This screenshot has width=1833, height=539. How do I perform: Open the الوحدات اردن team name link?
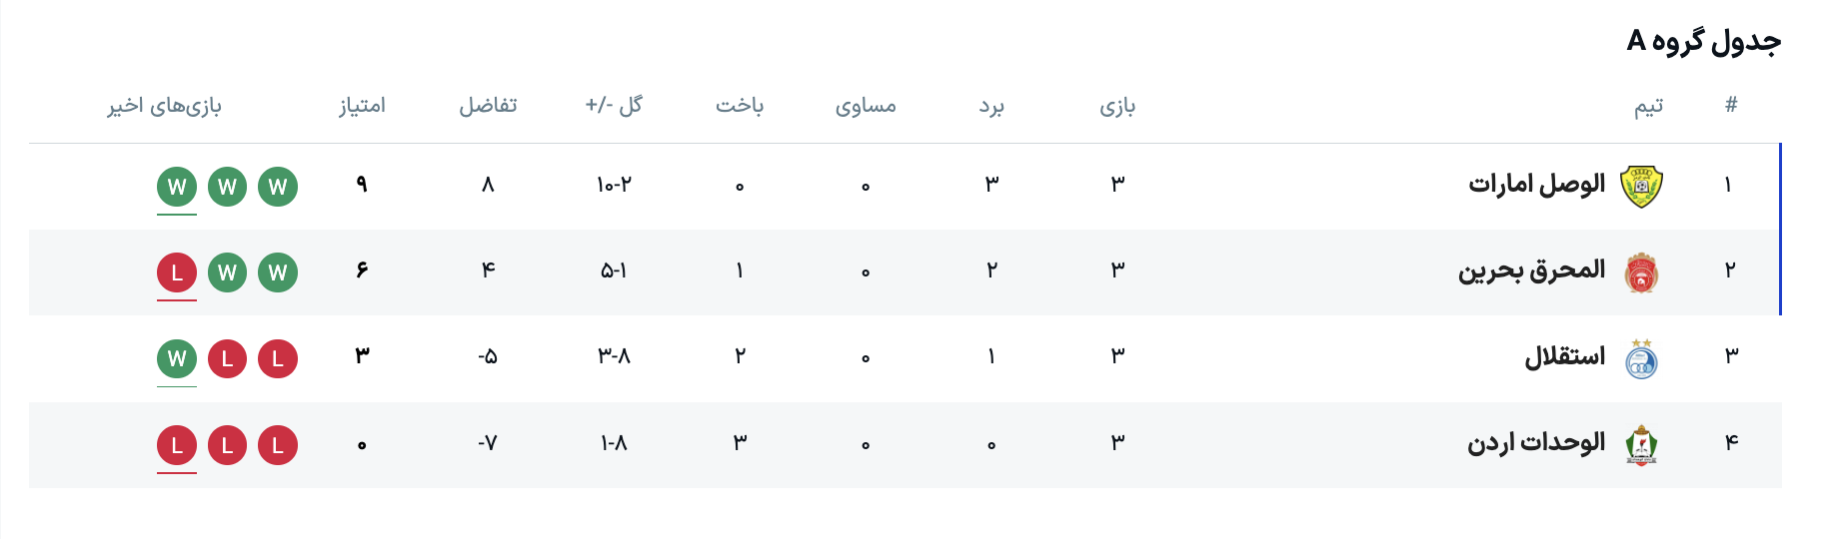(1535, 443)
